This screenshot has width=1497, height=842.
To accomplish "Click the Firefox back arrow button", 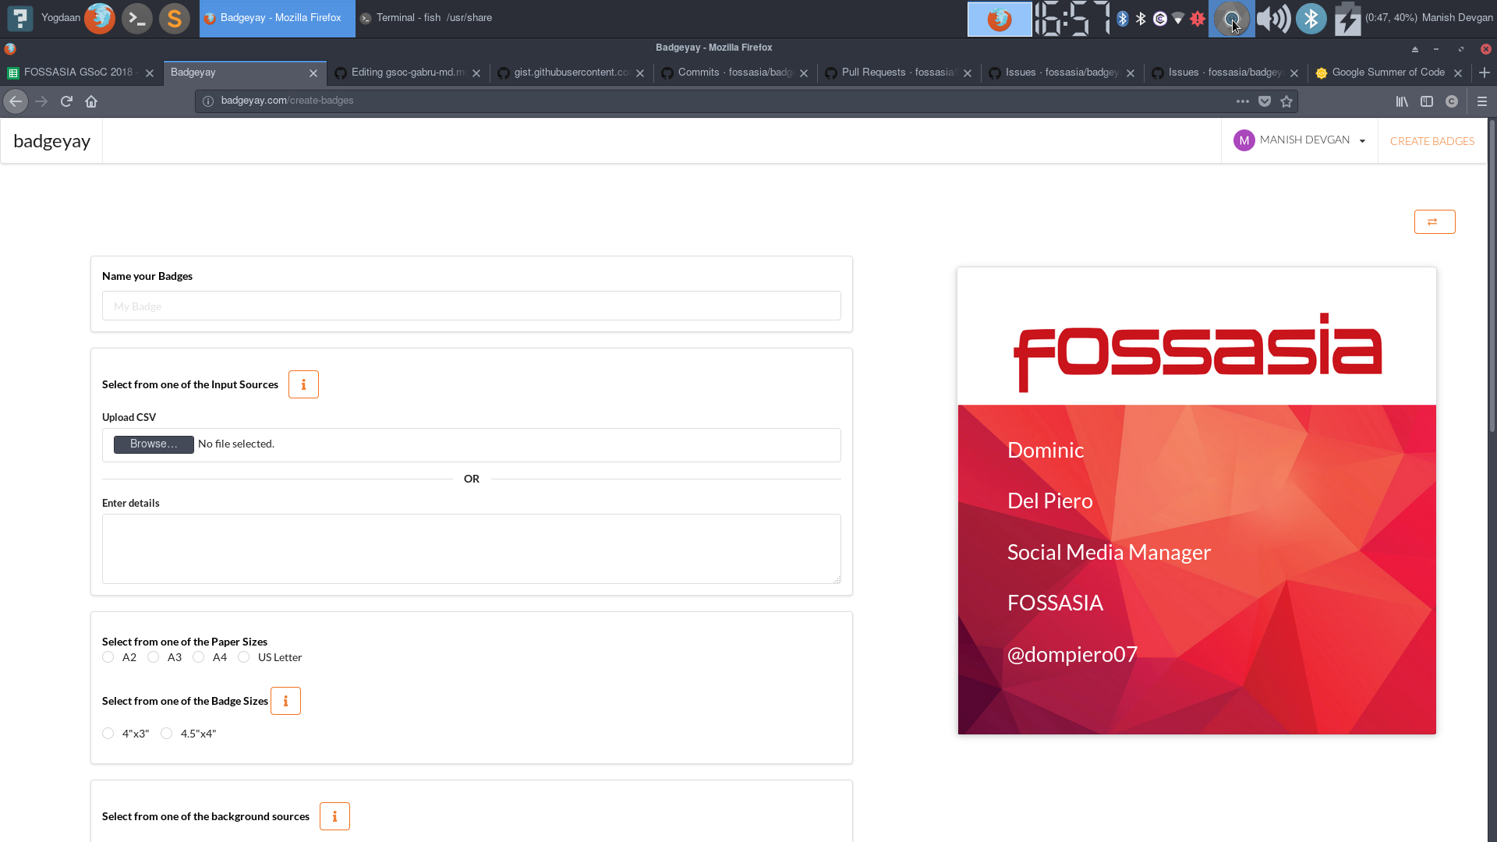I will coord(16,101).
